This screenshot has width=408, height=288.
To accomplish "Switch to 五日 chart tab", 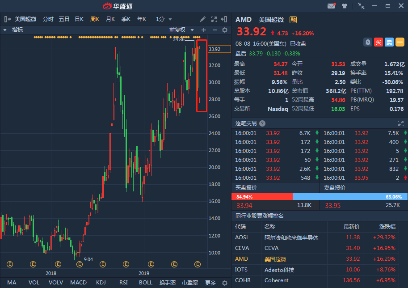I will [x=64, y=19].
